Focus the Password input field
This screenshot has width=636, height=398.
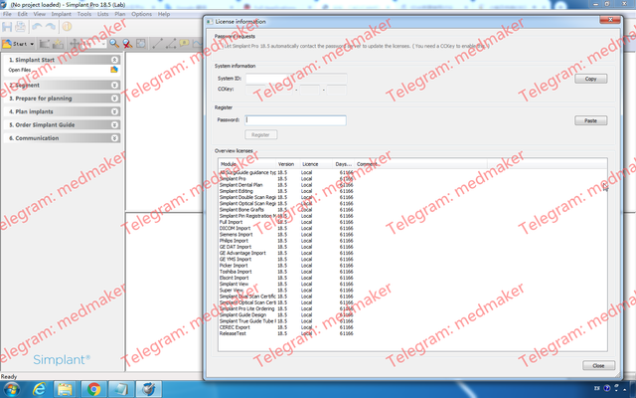pos(296,120)
